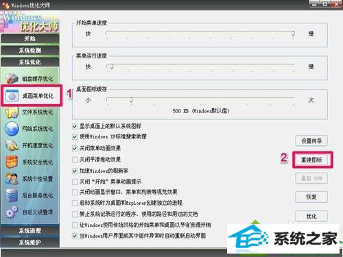Open the 系统安全优化 firewall icon

pos(12,162)
